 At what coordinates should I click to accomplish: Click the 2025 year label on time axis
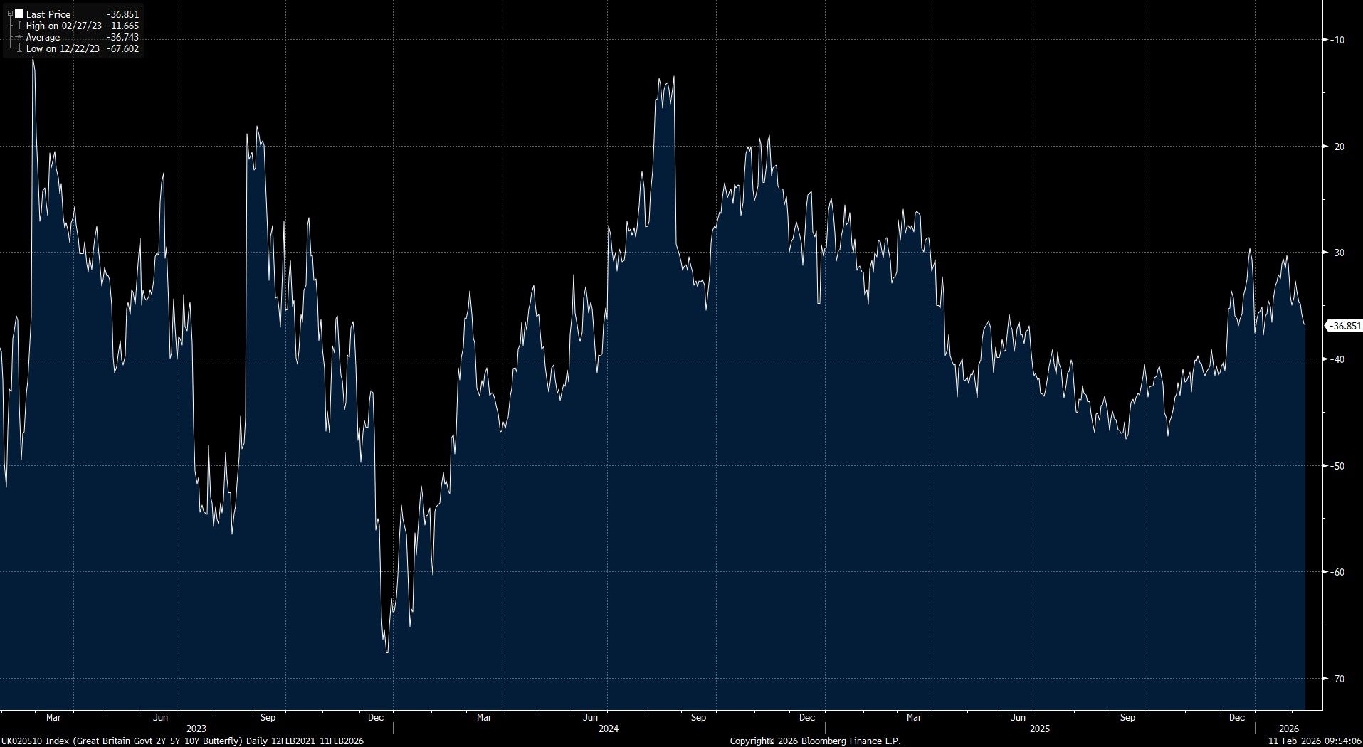[x=1040, y=729]
